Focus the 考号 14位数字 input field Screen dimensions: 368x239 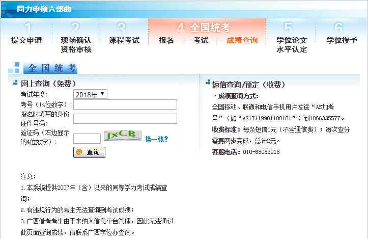(x=125, y=104)
